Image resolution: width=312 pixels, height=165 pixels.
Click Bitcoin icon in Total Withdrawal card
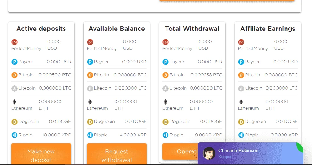pos(166,75)
